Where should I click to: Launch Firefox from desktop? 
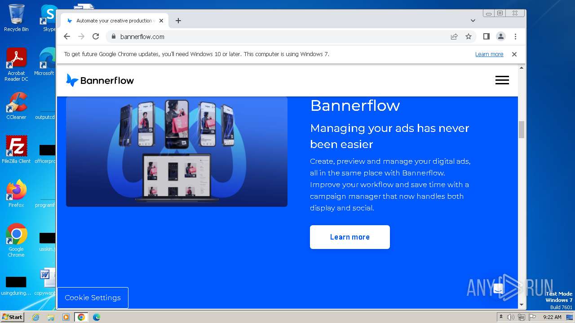pyautogui.click(x=16, y=194)
